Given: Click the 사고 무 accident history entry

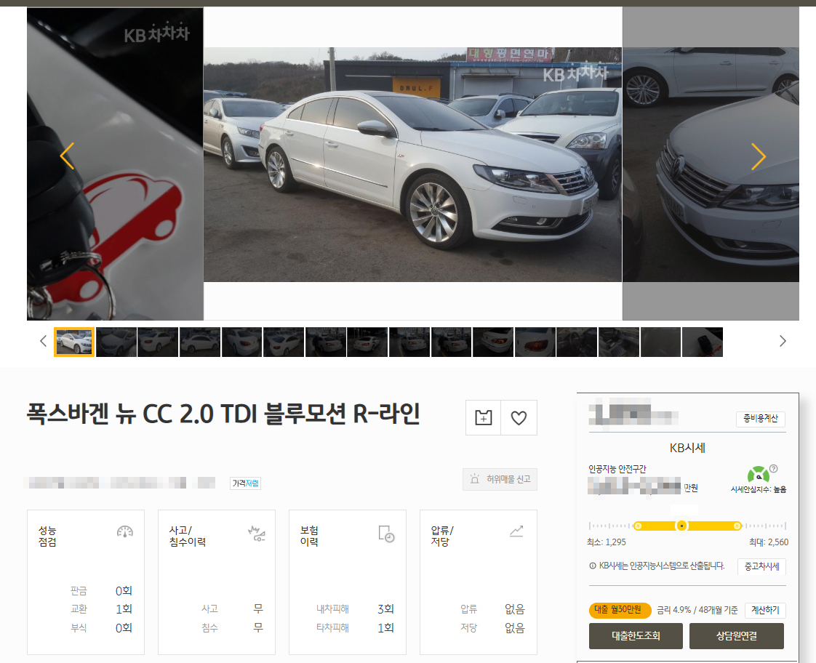Looking at the screenshot, I should [x=232, y=609].
